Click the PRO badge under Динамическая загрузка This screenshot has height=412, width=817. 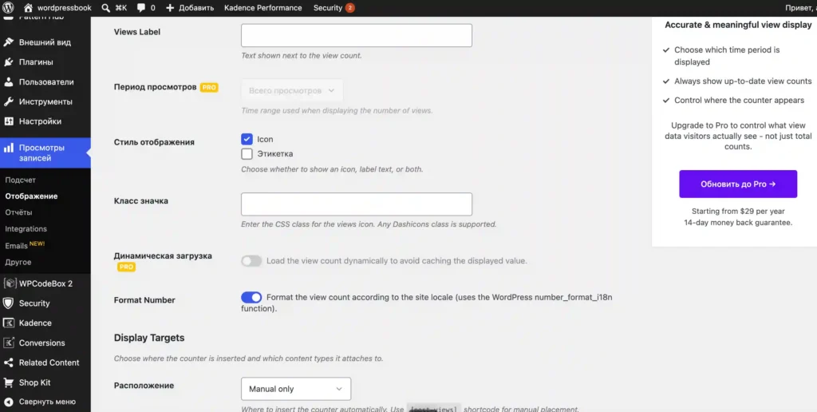[126, 267]
